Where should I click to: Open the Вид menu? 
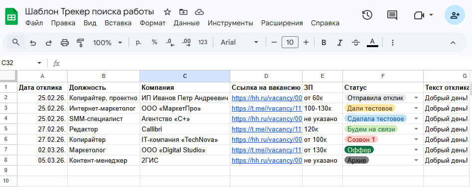[90, 23]
